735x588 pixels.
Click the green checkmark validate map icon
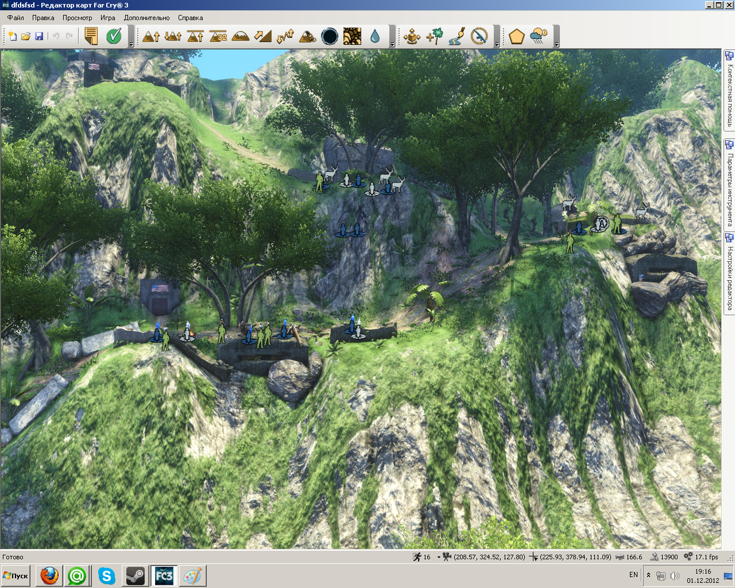pos(114,36)
